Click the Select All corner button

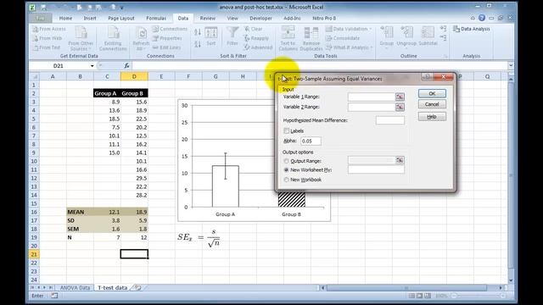[x=34, y=76]
